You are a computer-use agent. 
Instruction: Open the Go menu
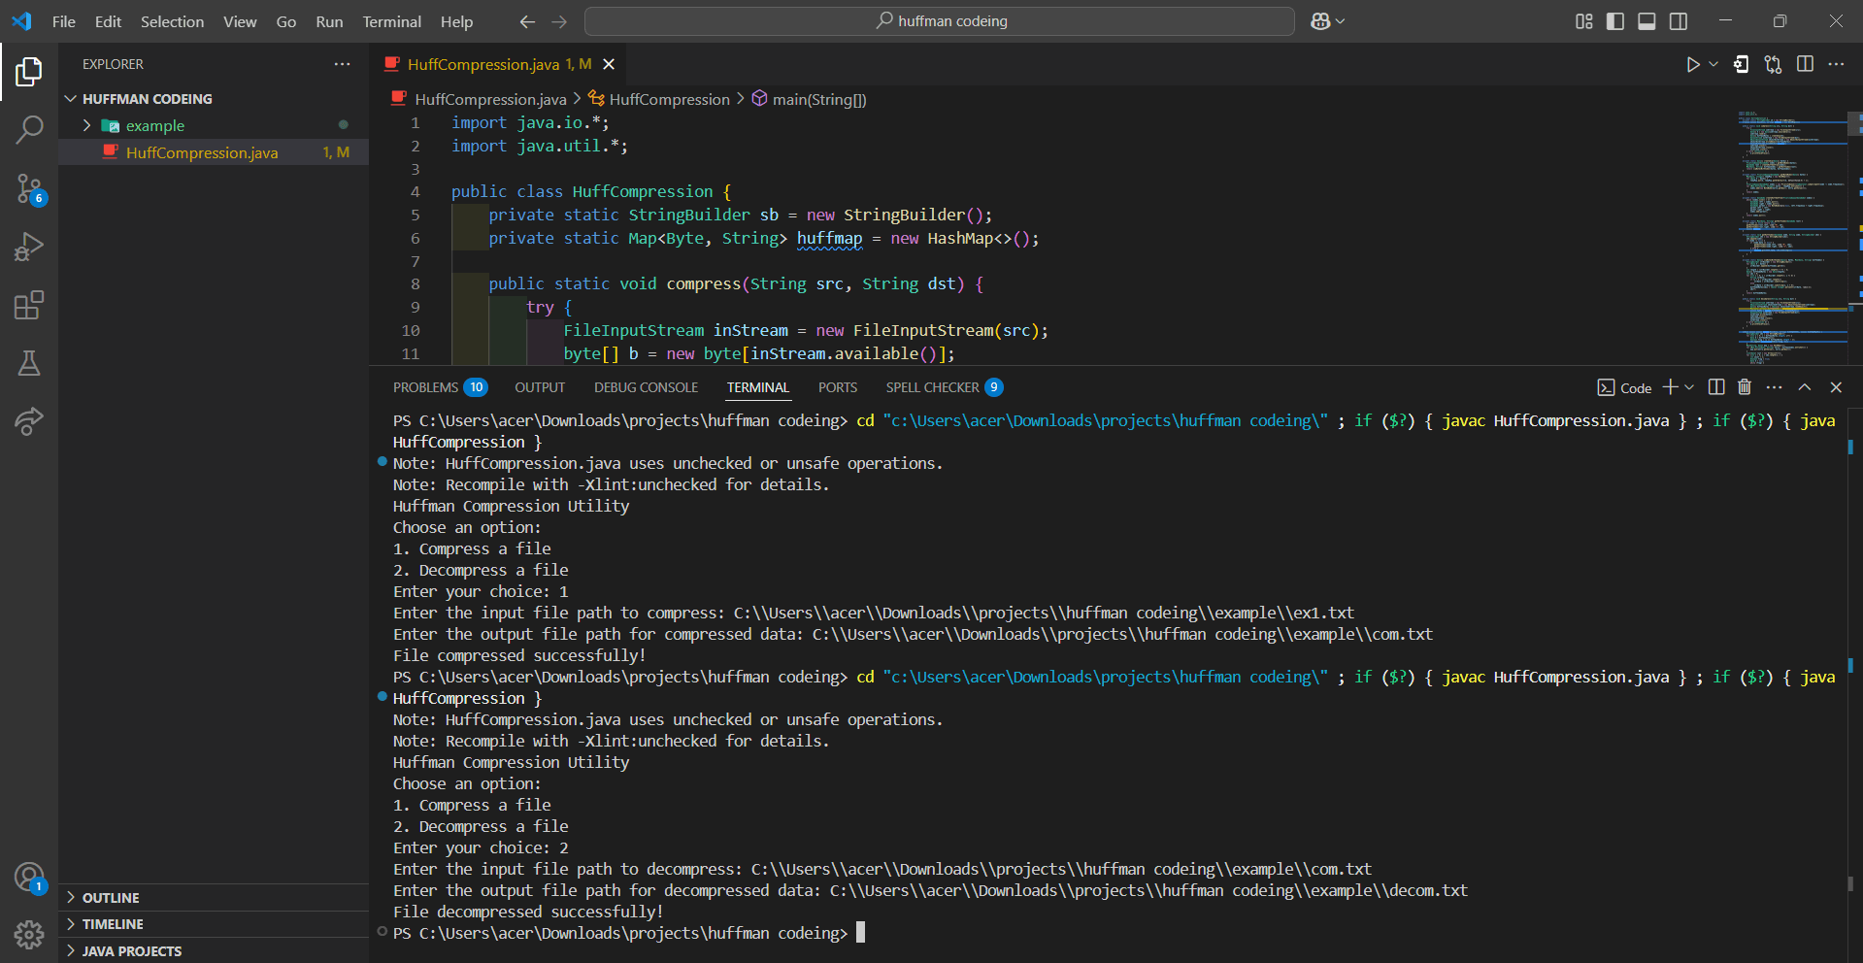tap(286, 21)
